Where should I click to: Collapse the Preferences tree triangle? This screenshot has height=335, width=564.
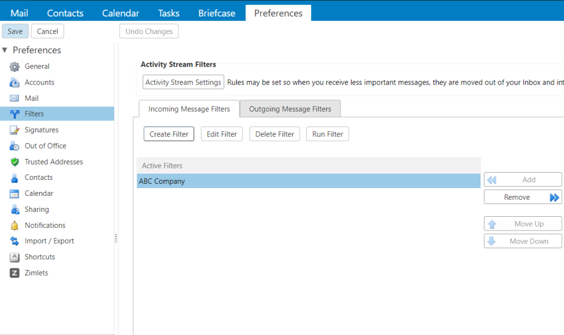[5, 50]
